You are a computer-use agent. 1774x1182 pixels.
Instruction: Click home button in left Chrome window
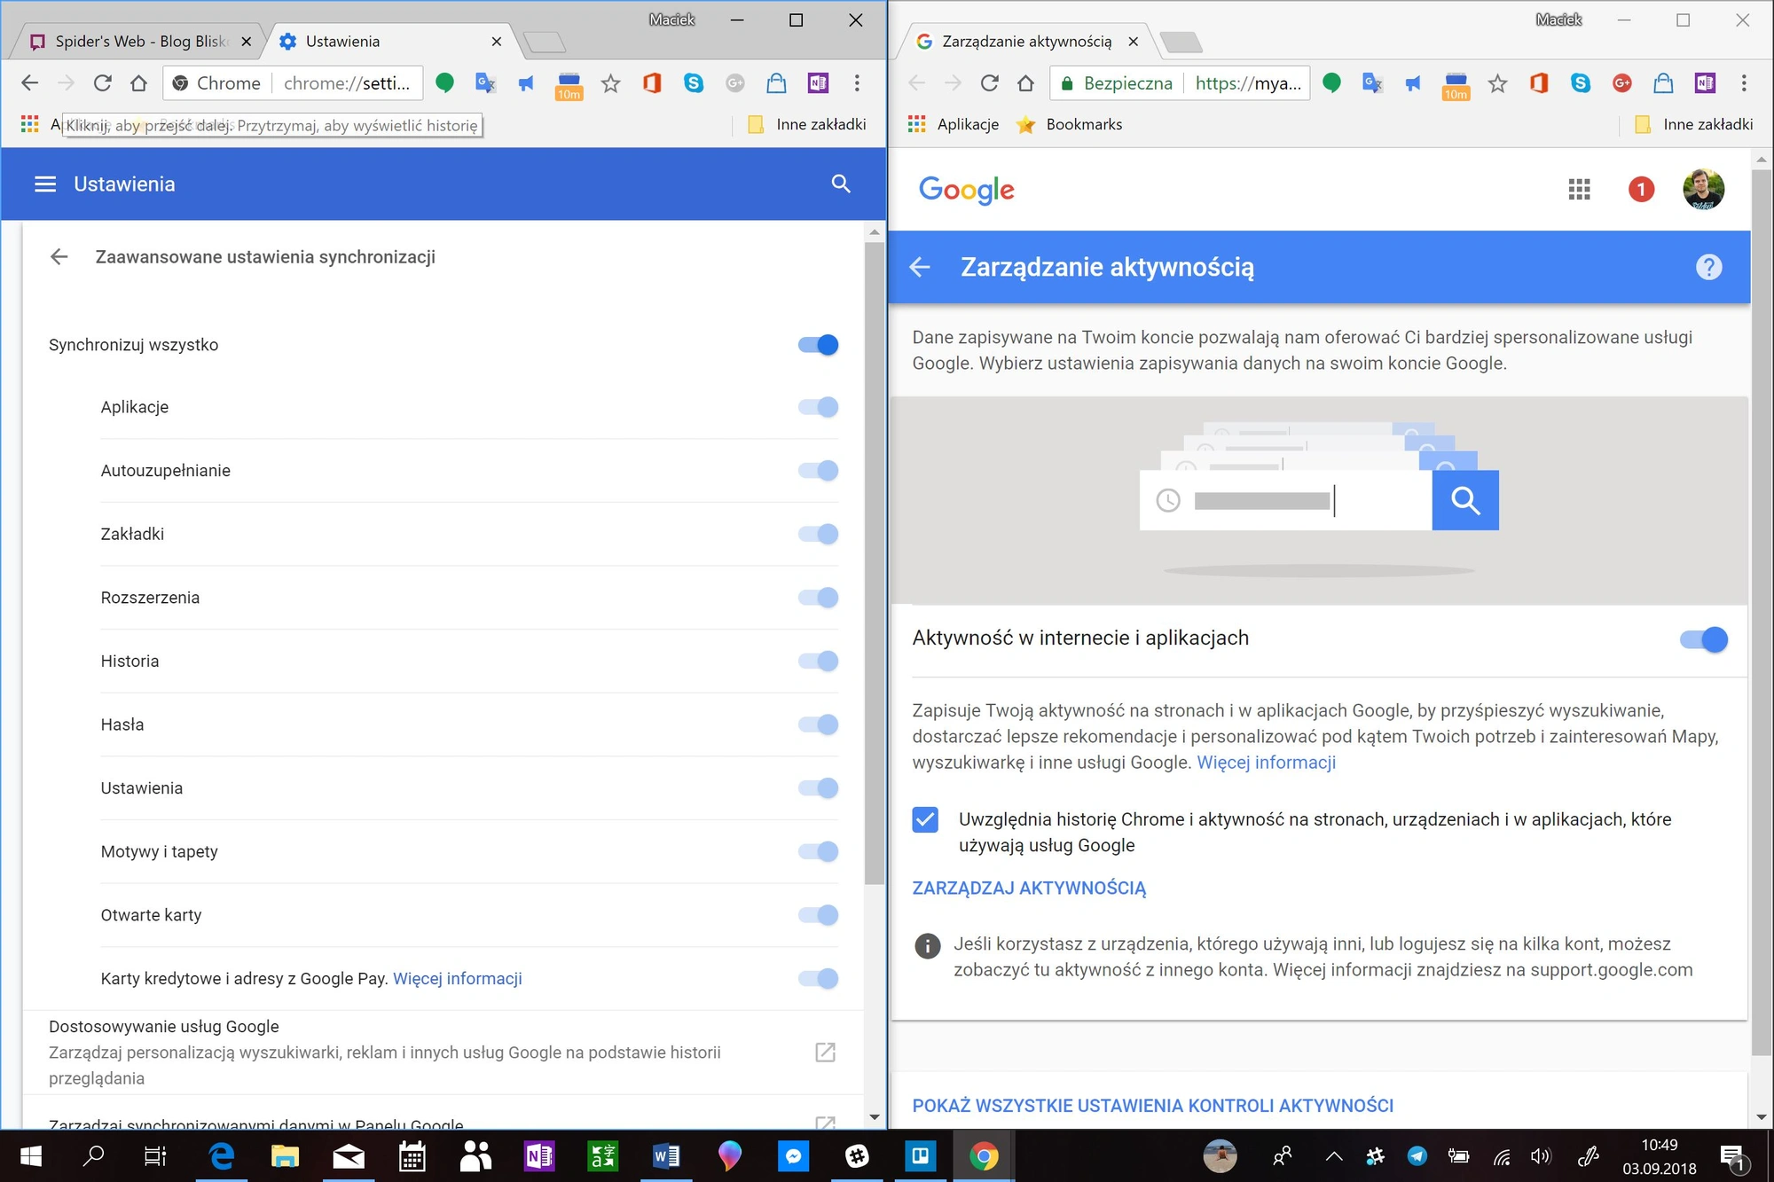click(138, 83)
